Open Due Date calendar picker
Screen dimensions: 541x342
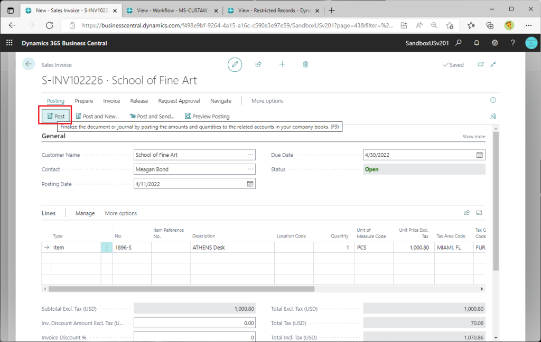(x=480, y=155)
